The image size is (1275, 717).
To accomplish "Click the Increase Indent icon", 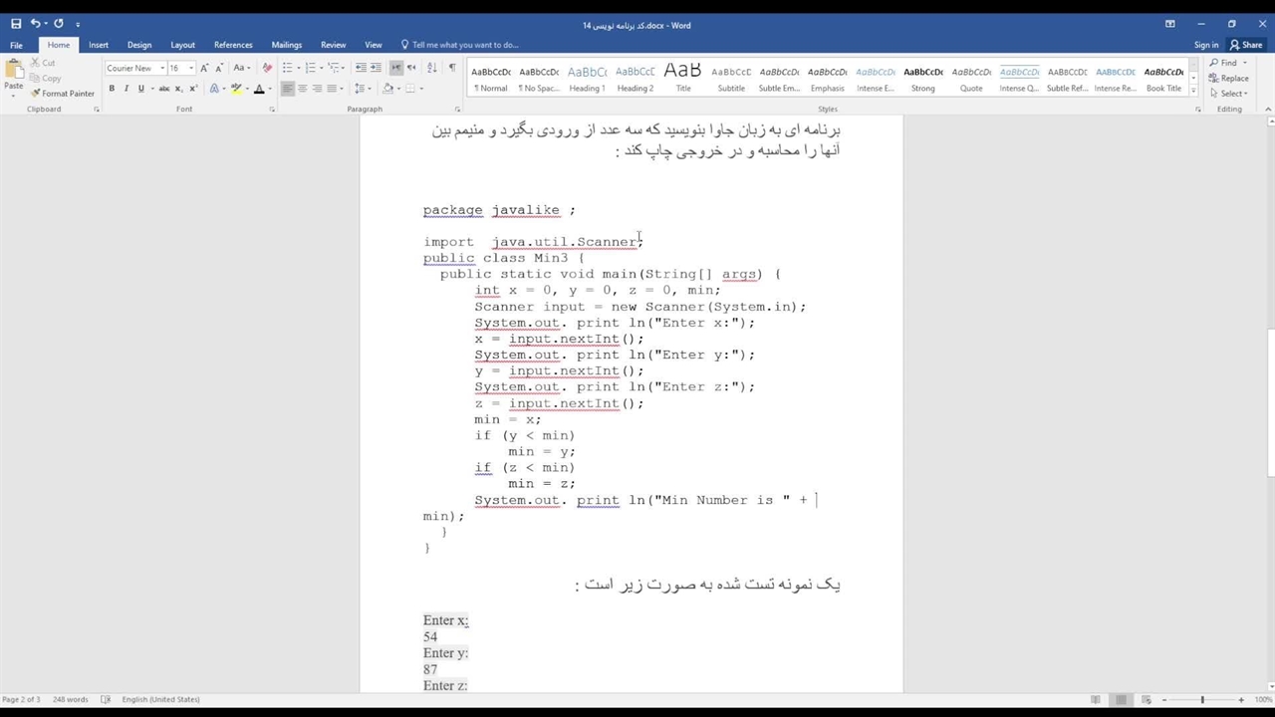I will 376,68.
